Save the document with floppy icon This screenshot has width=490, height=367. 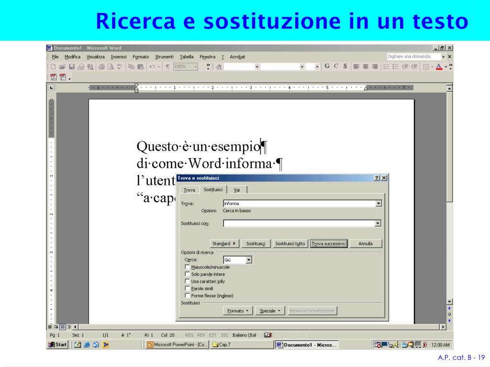pos(72,66)
